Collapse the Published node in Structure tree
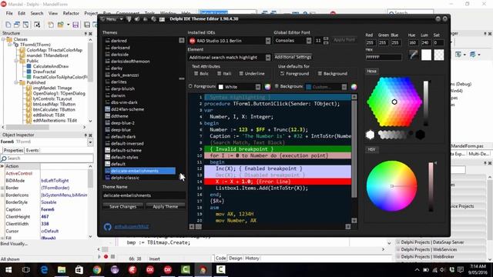Viewport: 493px width, 277px height. (x=15, y=82)
